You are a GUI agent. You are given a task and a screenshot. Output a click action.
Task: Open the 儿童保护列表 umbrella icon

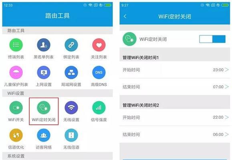pyautogui.click(x=16, y=72)
